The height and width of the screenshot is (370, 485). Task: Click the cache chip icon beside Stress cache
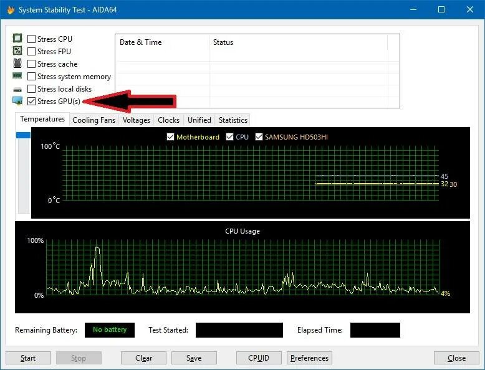[x=17, y=64]
